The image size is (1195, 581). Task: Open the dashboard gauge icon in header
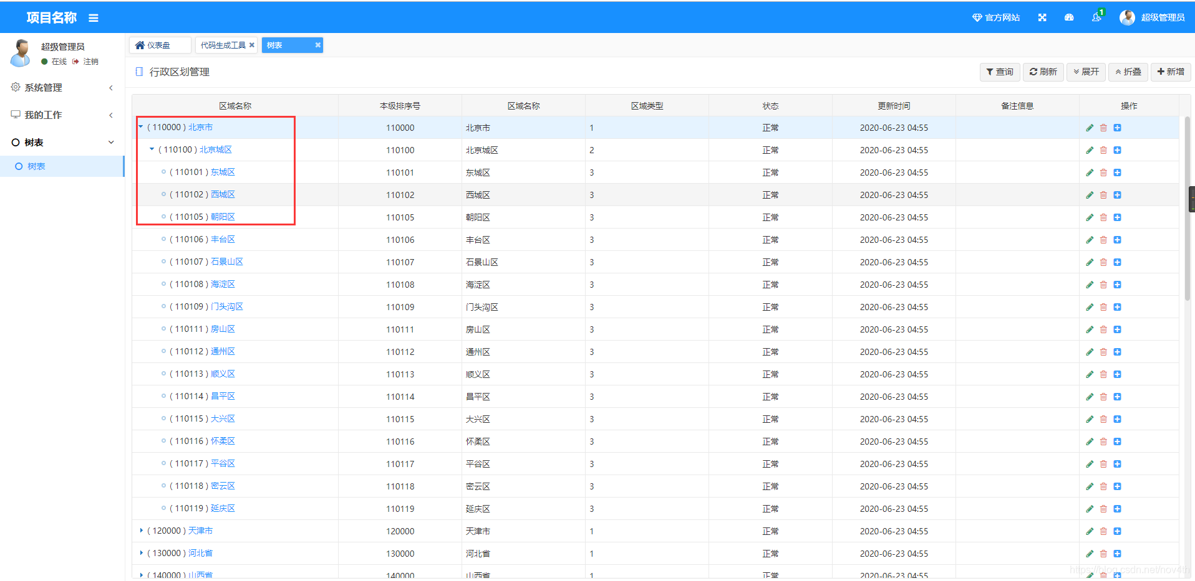click(x=1069, y=17)
